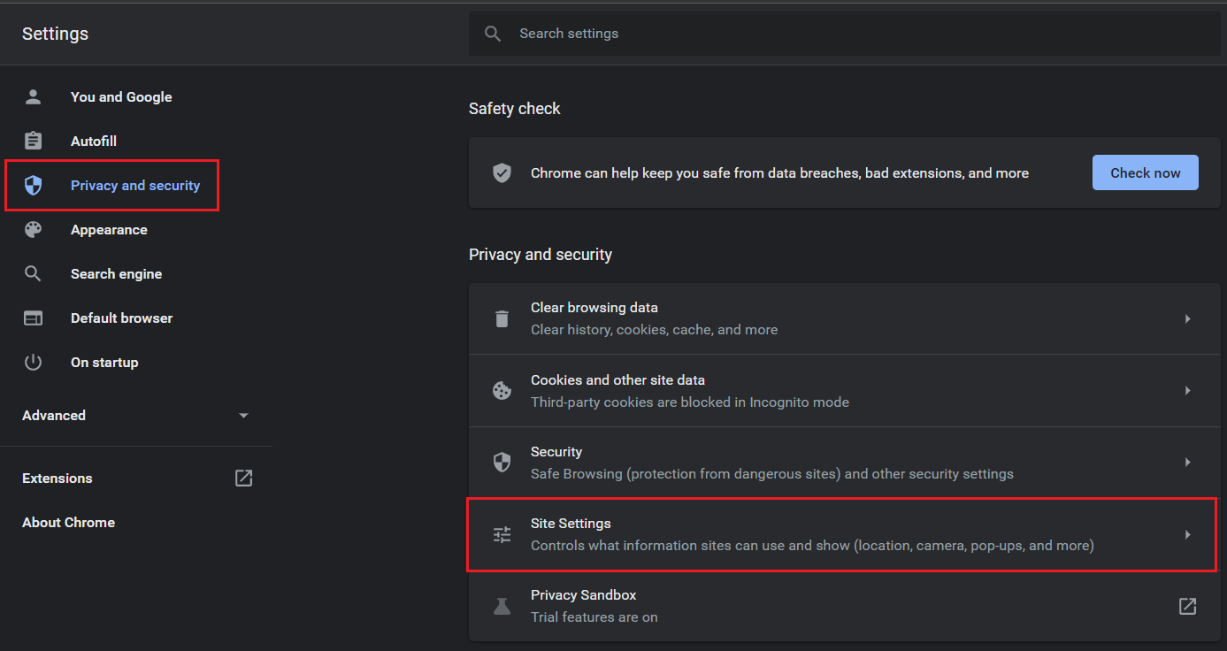The height and width of the screenshot is (651, 1227).
Task: Select Privacy and security in sidebar
Action: click(134, 186)
